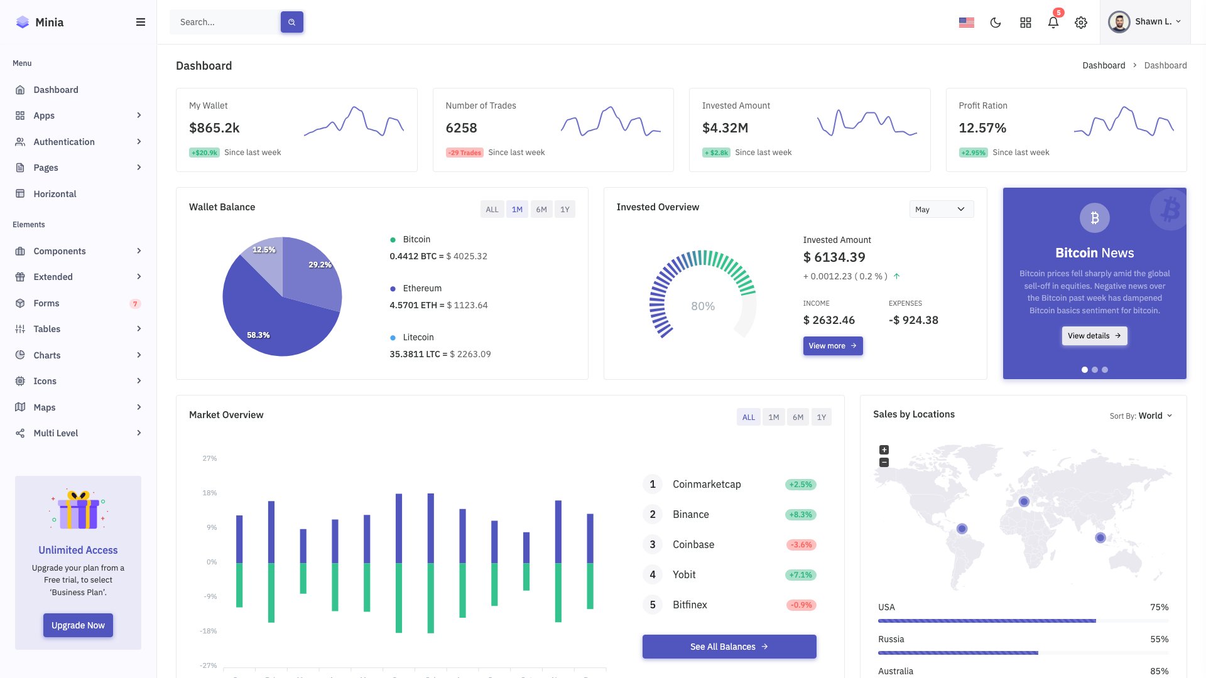Change Sort By World dropdown
1206x678 pixels.
point(1150,415)
